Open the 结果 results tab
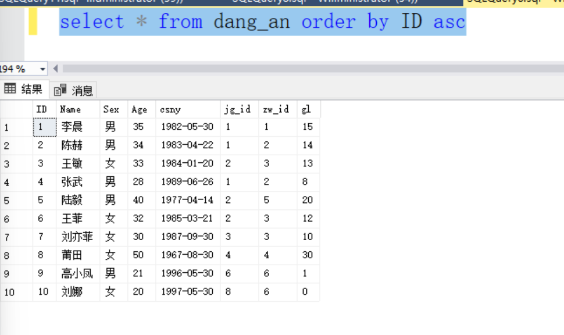This screenshot has height=335, width=564. click(x=24, y=89)
